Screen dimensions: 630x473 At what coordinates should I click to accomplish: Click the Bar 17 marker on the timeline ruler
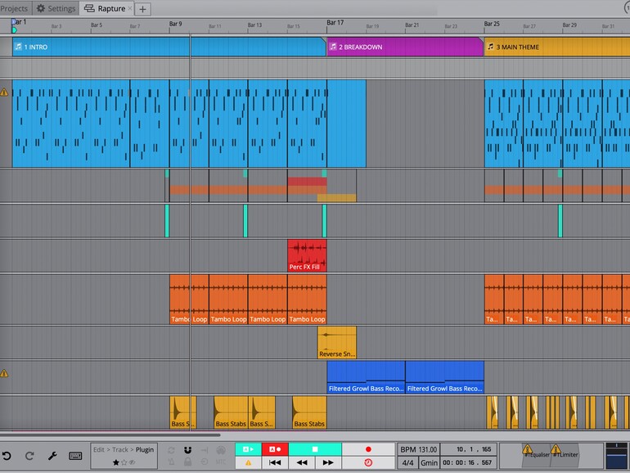335,23
